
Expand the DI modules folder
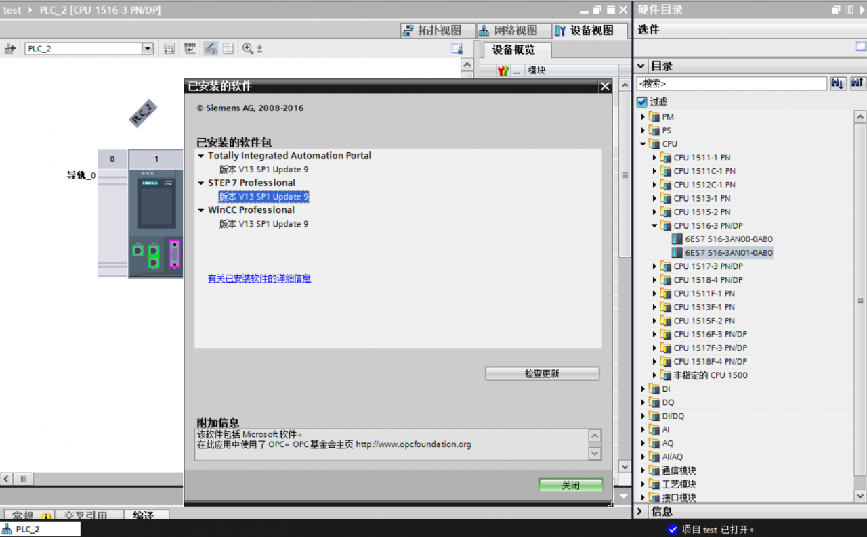pos(643,389)
